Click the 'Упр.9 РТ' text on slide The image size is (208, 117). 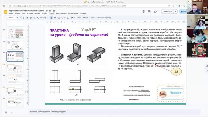click(x=88, y=30)
